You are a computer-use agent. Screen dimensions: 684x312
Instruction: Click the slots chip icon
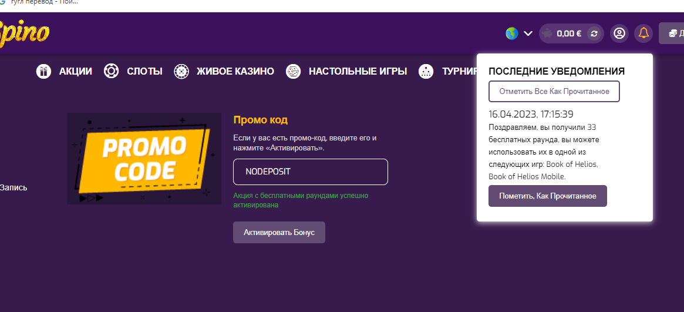point(111,71)
